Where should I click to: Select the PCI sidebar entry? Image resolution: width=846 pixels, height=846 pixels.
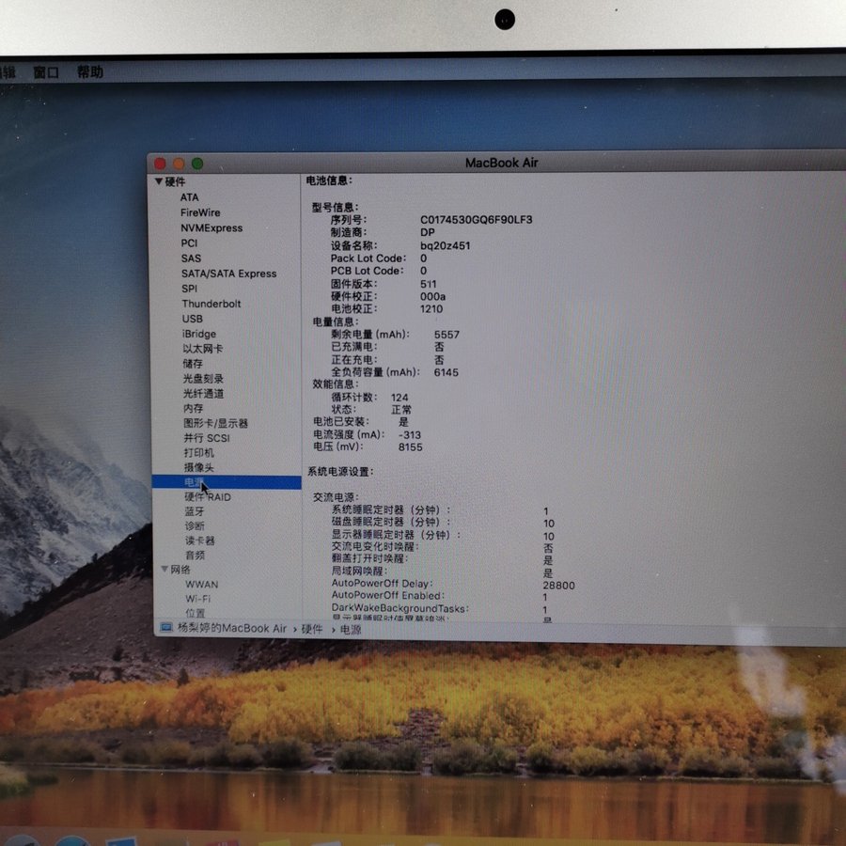click(189, 243)
